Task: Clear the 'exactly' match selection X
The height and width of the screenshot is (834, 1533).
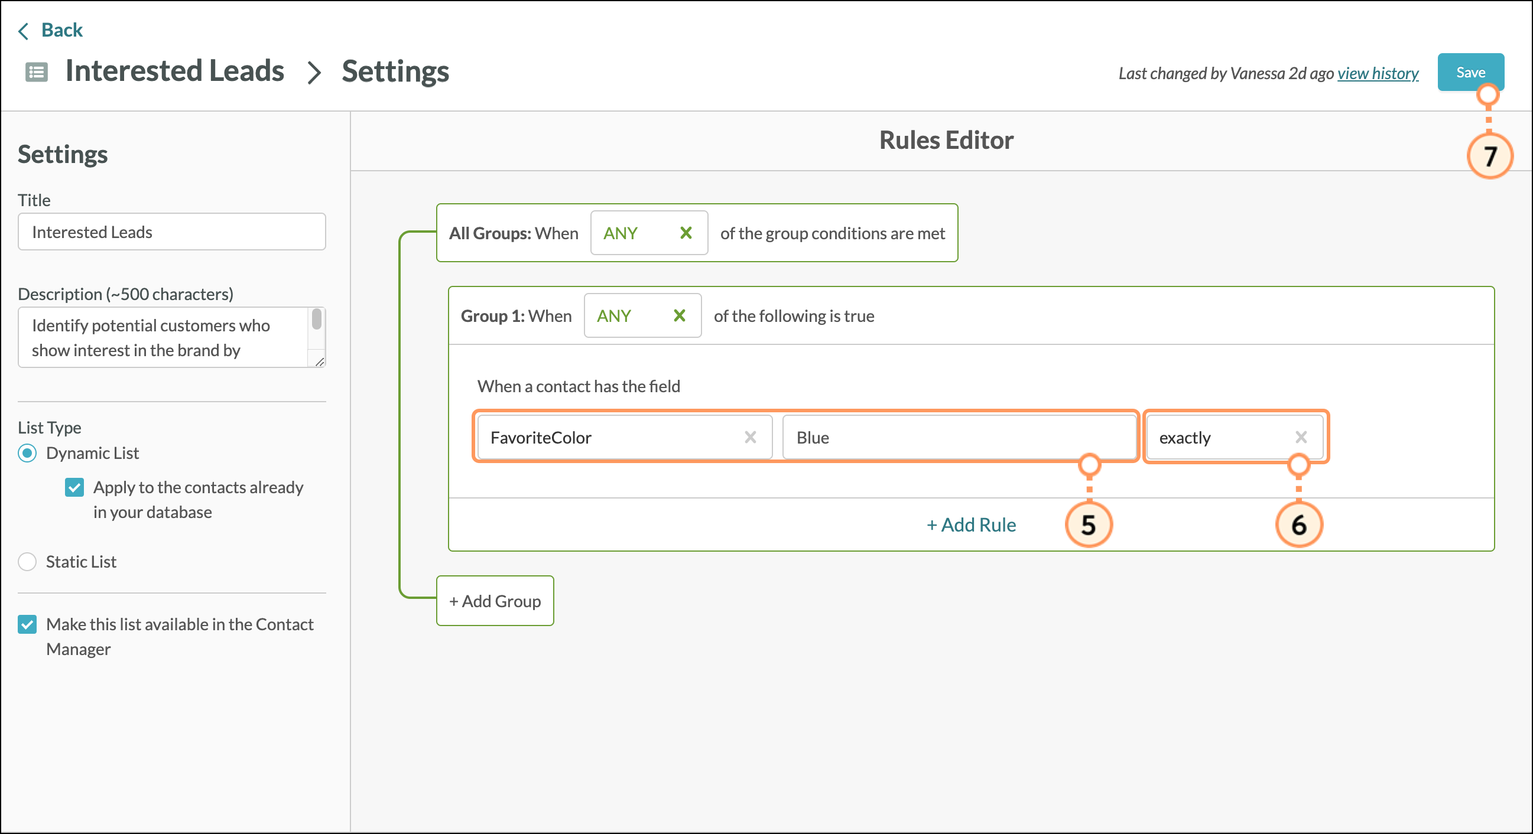Action: 1301,438
